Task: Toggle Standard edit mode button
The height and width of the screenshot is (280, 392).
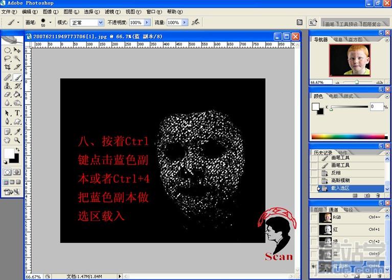Action: pos(8,172)
